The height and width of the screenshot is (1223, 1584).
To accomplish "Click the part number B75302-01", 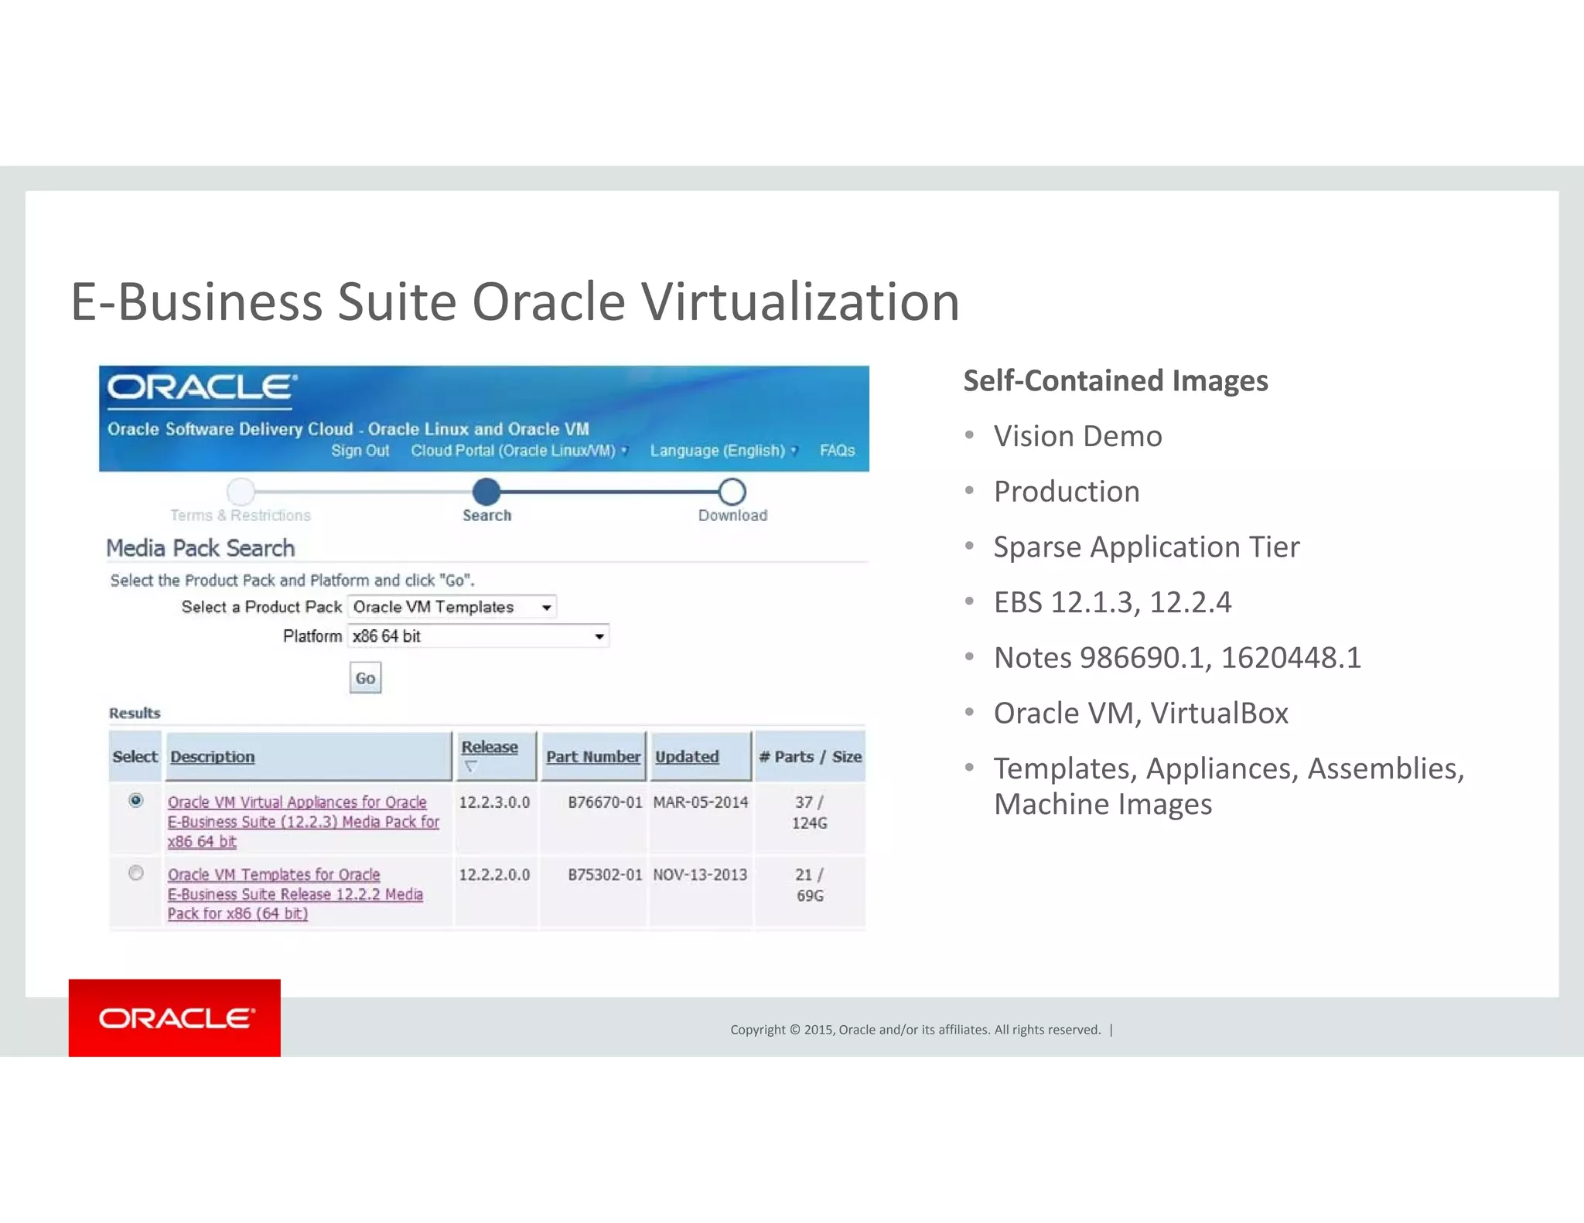I will pyautogui.click(x=605, y=875).
